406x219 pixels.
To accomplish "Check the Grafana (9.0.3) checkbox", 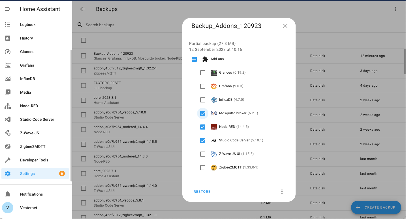I will tap(203, 86).
